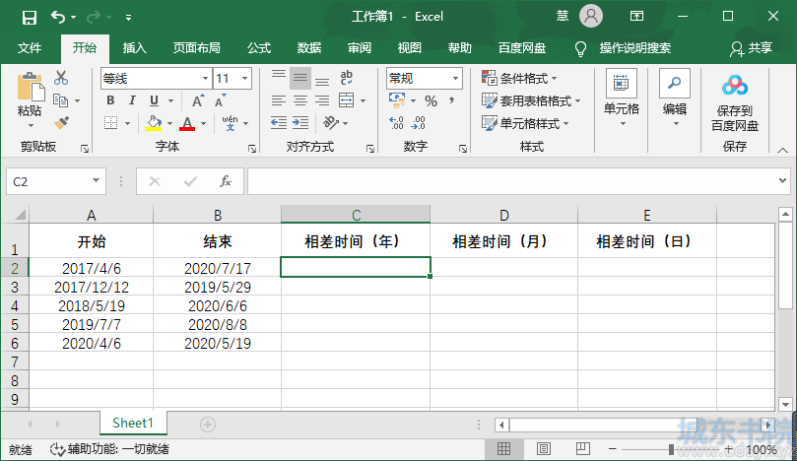Click the 操作说明搜索 search box
This screenshot has height=461, width=797.
click(x=634, y=48)
